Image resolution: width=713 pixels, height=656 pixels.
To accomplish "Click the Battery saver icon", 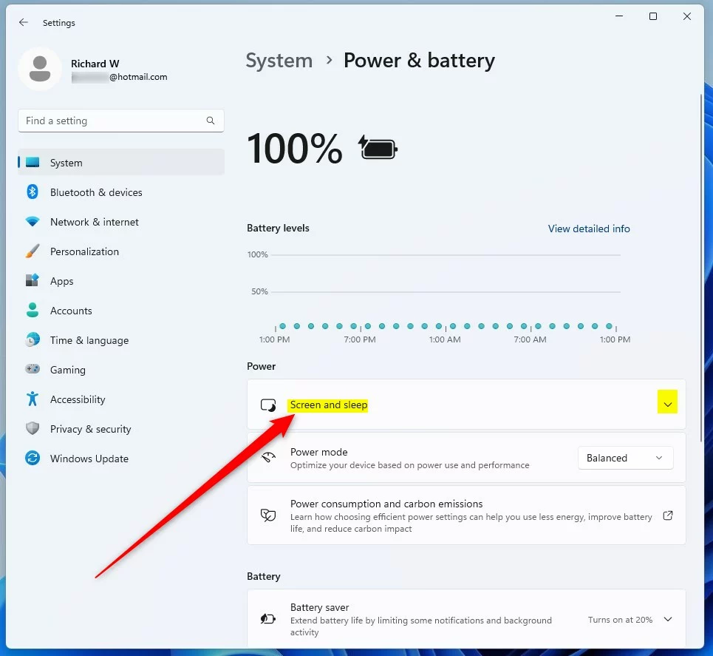I will coord(267,619).
